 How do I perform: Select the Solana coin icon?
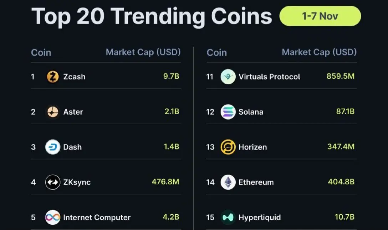(x=228, y=112)
